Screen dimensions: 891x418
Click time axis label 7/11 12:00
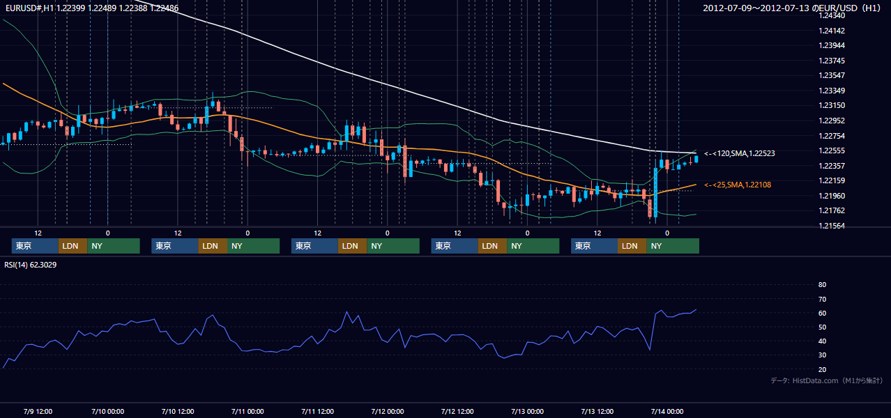pyautogui.click(x=317, y=411)
